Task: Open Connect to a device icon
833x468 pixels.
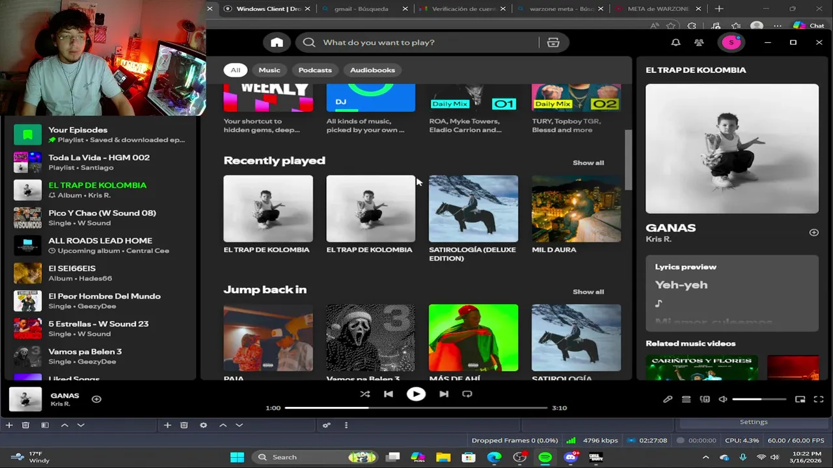Action: pyautogui.click(x=705, y=399)
